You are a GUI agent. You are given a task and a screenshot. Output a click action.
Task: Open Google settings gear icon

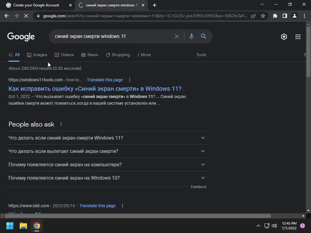pyautogui.click(x=284, y=37)
